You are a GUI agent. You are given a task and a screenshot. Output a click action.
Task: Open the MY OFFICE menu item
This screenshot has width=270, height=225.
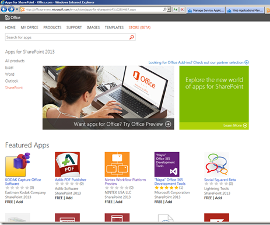[29, 27]
